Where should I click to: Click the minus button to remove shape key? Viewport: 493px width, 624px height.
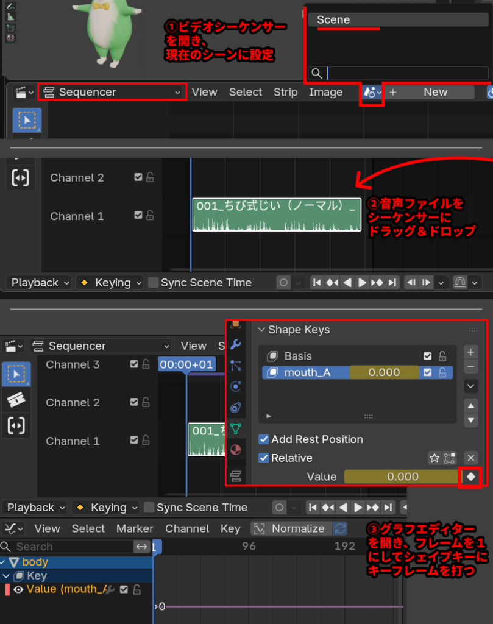pyautogui.click(x=470, y=367)
